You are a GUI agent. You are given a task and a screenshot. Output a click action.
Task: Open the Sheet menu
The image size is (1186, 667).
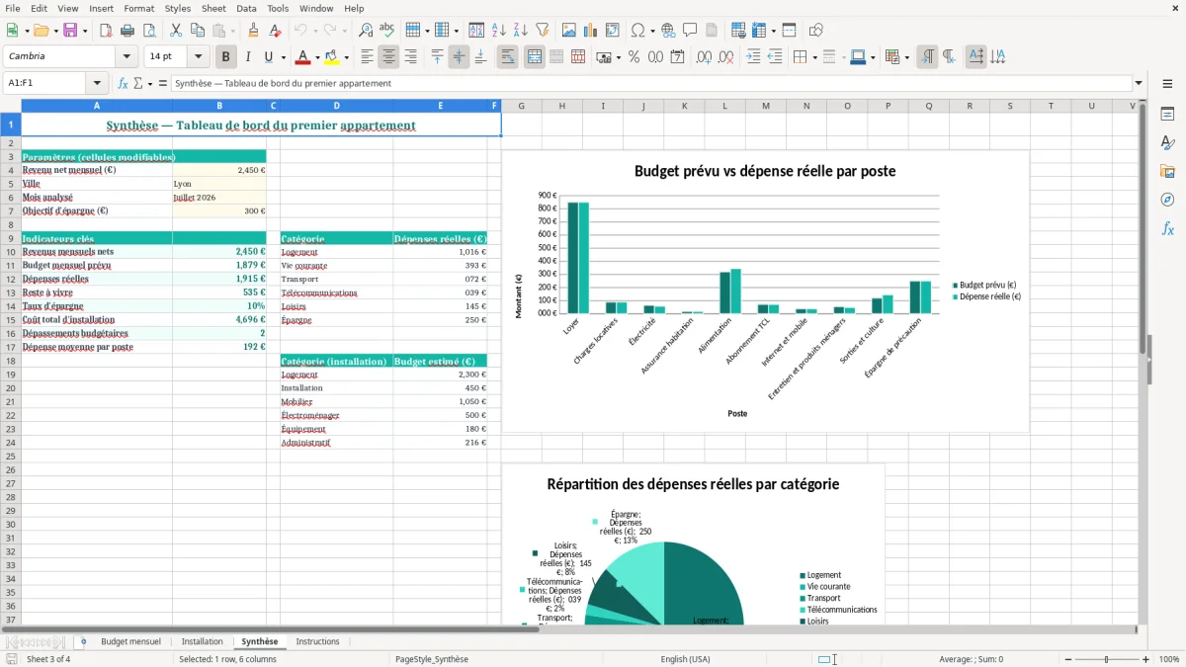pyautogui.click(x=213, y=8)
